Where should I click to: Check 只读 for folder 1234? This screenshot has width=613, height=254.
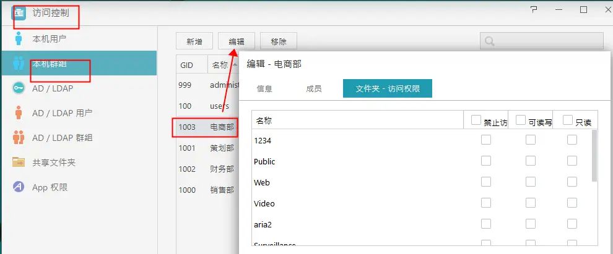coord(572,140)
